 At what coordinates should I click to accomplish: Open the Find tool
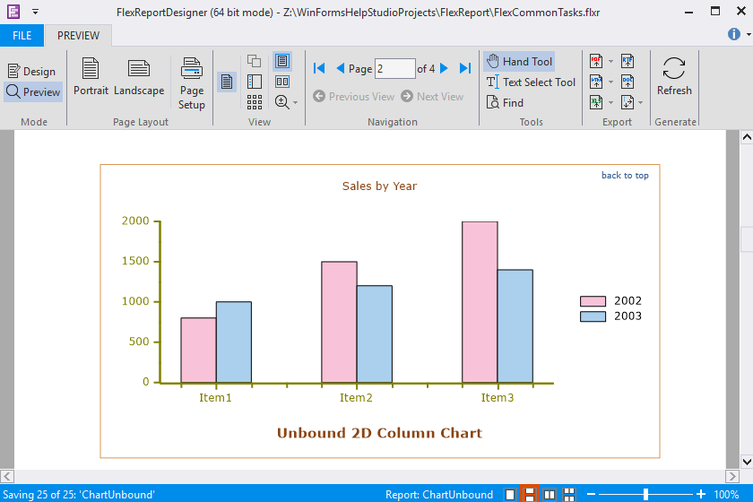click(505, 103)
